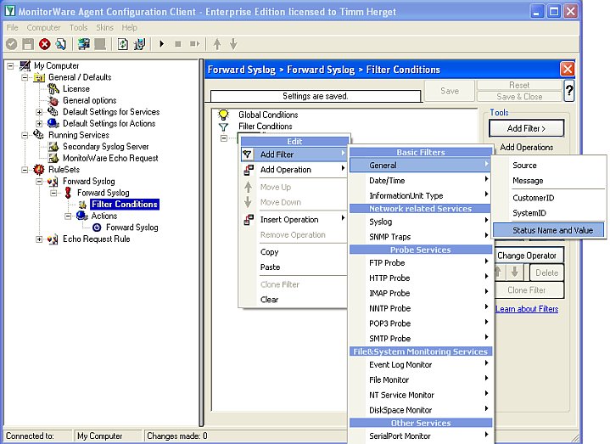This screenshot has width=610, height=444.
Task: Collapse the General / Defaults node
Action: click(x=25, y=77)
